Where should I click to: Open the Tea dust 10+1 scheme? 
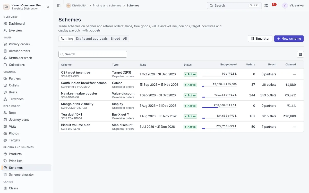coord(71,114)
